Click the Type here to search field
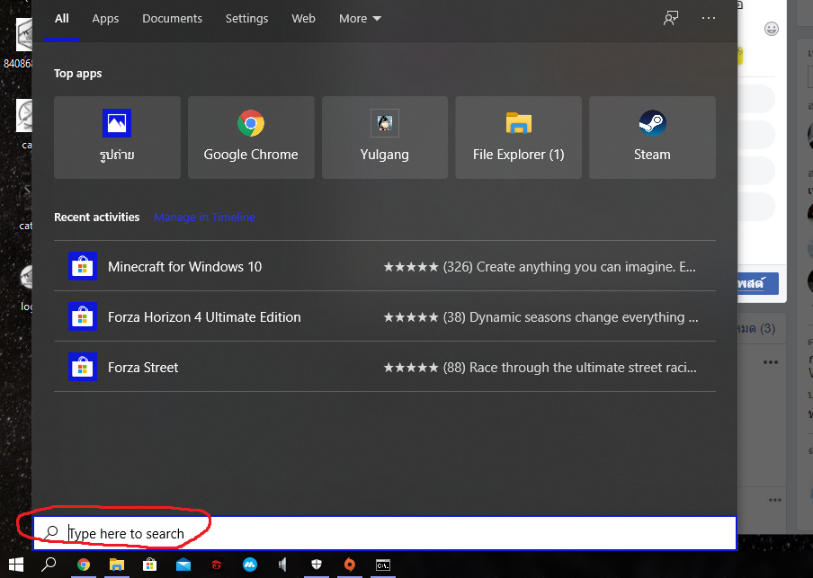 pyautogui.click(x=385, y=533)
